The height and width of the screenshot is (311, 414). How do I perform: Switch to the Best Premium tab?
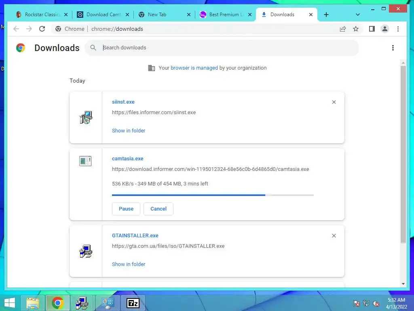(225, 15)
